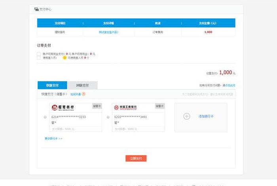Switch to the grey online banking tab
This screenshot has height=186, width=277.
click(82, 85)
